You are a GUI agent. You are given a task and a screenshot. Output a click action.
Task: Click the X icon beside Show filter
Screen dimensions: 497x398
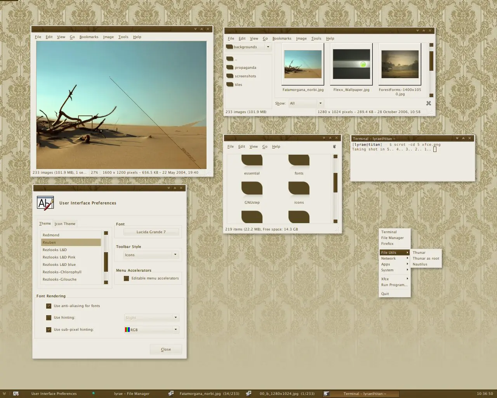pos(429,103)
